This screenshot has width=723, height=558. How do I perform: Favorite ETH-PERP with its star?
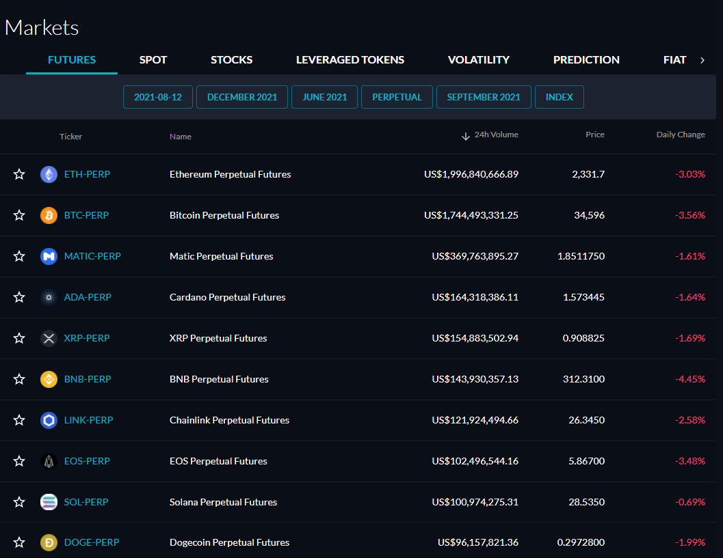(19, 174)
